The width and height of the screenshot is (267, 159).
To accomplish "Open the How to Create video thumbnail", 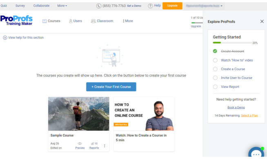I will [x=144, y=114].
